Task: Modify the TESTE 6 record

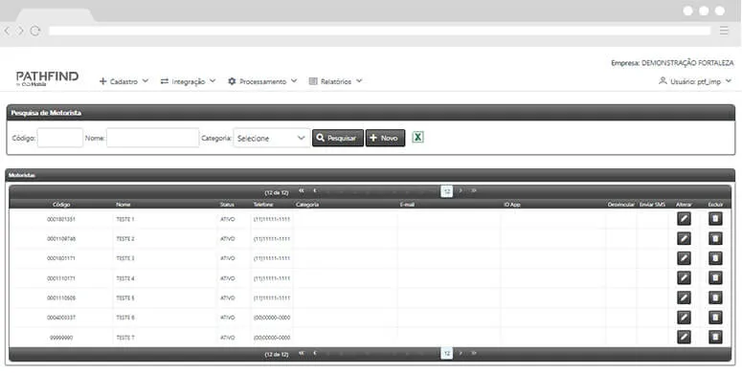Action: pos(684,318)
